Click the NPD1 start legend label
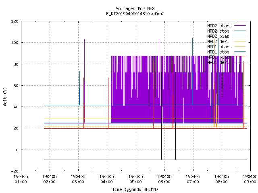 tap(219, 47)
